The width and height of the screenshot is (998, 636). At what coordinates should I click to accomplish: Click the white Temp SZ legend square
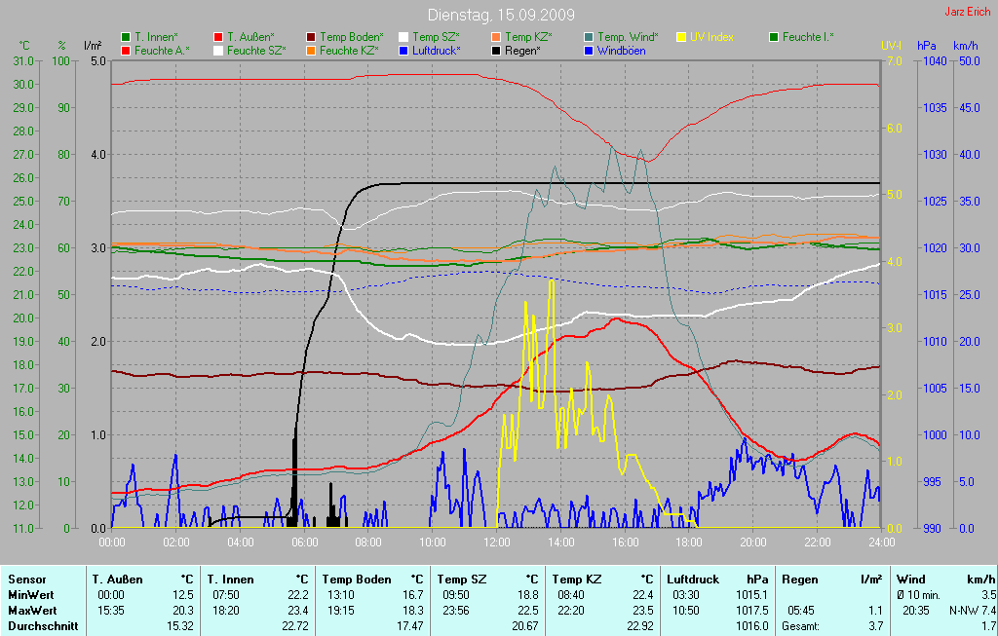coord(403,37)
